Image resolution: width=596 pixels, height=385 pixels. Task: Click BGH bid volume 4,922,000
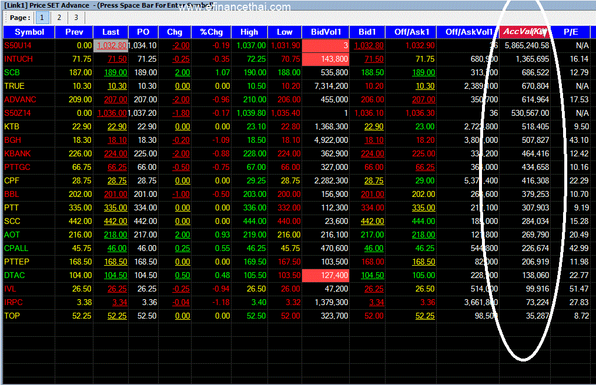(331, 140)
